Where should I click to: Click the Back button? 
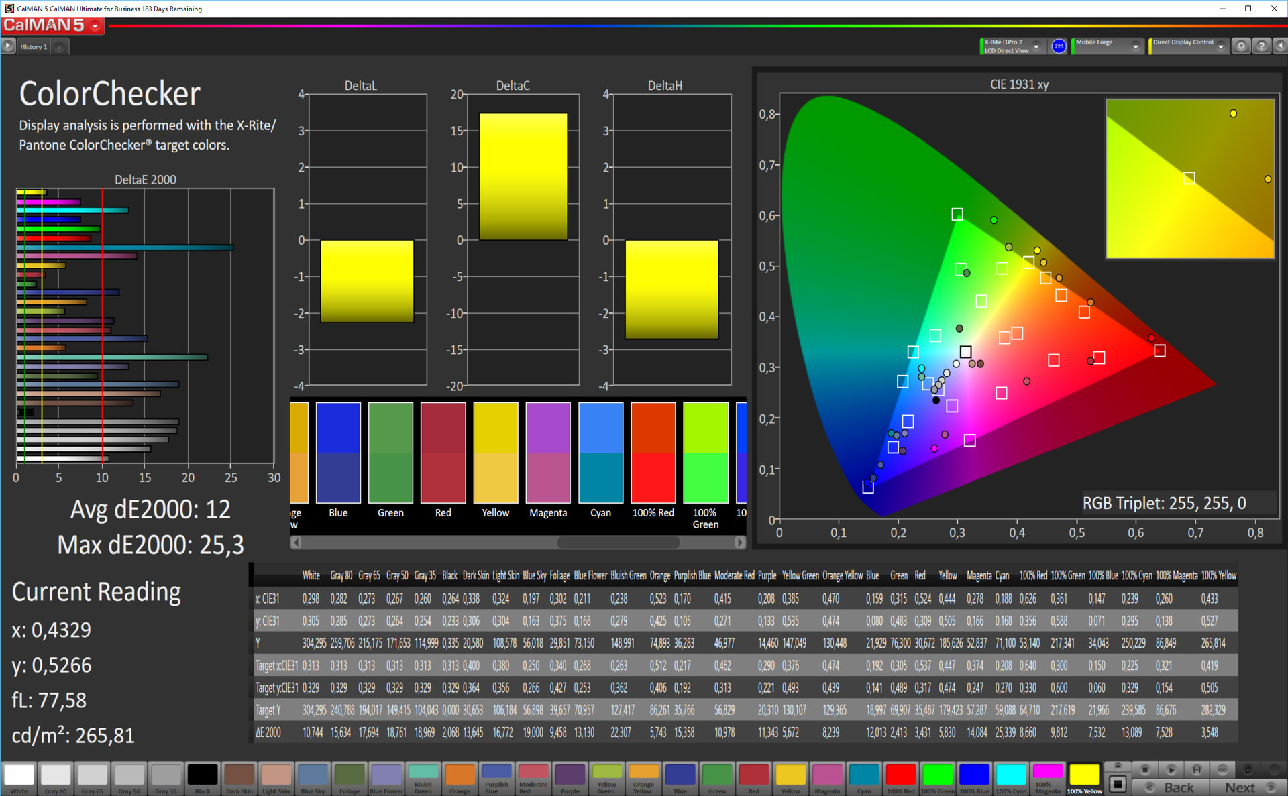coord(1171,787)
